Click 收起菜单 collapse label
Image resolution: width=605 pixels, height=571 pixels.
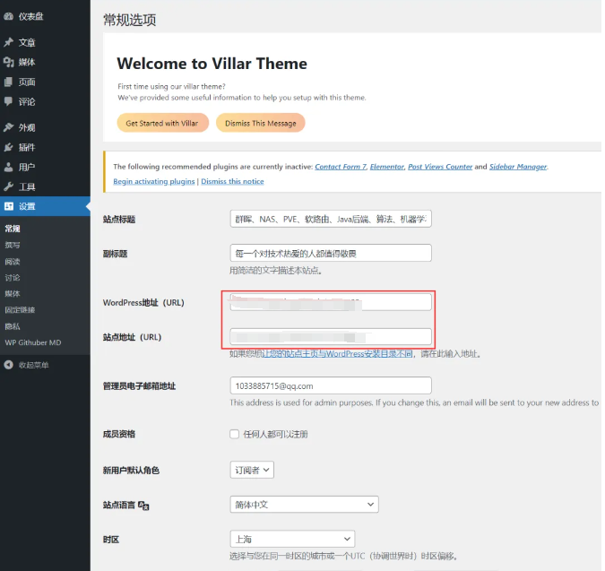[33, 365]
